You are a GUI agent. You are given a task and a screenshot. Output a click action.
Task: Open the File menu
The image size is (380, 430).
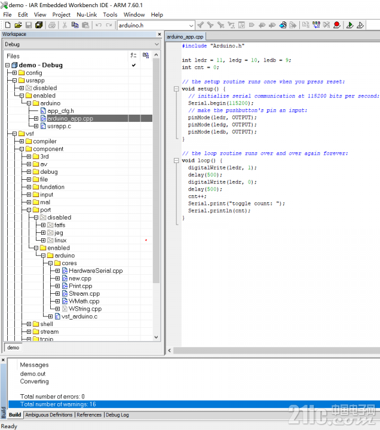tap(7, 14)
